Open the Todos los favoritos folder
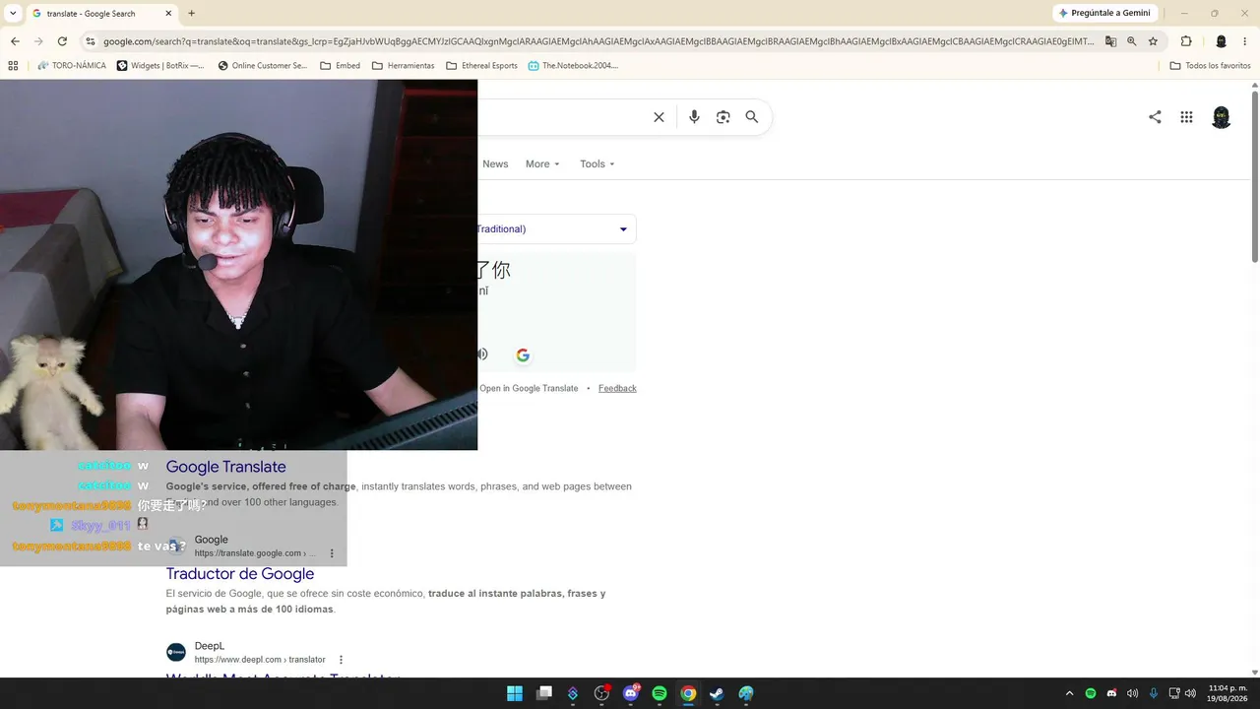Image resolution: width=1260 pixels, height=709 pixels. (x=1210, y=66)
